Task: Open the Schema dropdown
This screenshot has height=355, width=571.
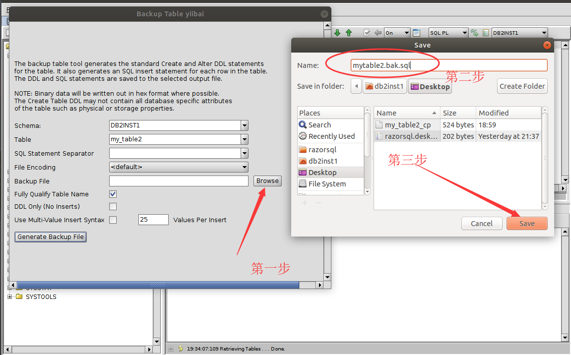Action: pos(244,126)
